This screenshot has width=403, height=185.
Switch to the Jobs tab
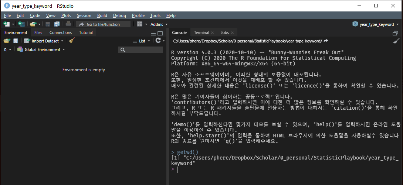tap(225, 32)
